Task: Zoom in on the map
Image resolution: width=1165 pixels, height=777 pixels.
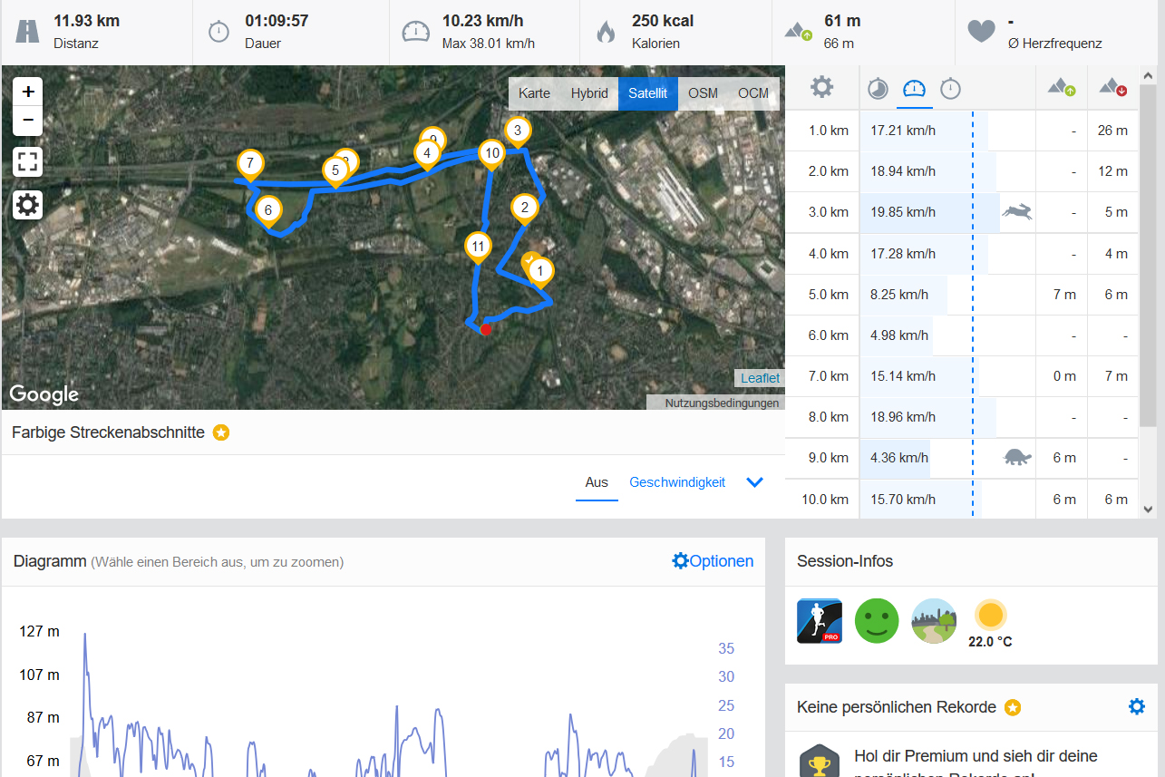Action: 28,92
